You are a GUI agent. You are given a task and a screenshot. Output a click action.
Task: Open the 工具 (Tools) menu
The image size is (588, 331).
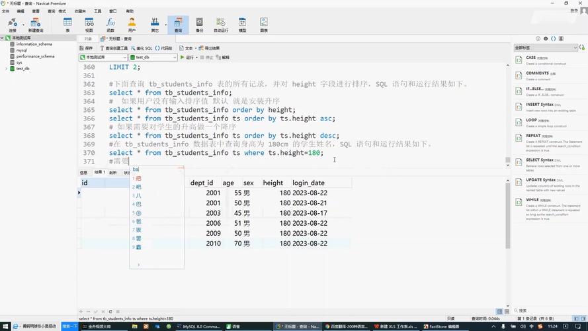[97, 11]
